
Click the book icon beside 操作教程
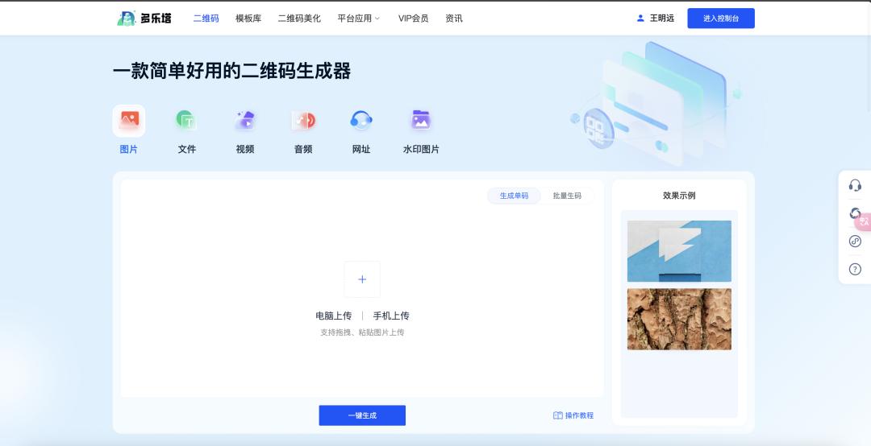[558, 415]
